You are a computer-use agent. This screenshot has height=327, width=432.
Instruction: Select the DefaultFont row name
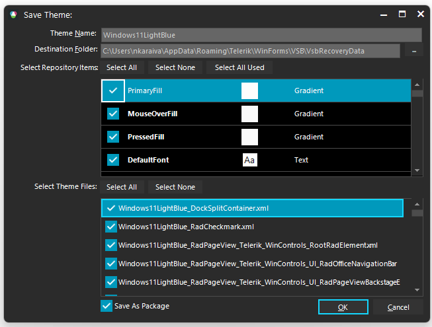(148, 160)
